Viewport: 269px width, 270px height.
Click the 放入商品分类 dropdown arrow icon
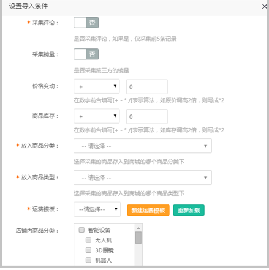coord(205,146)
